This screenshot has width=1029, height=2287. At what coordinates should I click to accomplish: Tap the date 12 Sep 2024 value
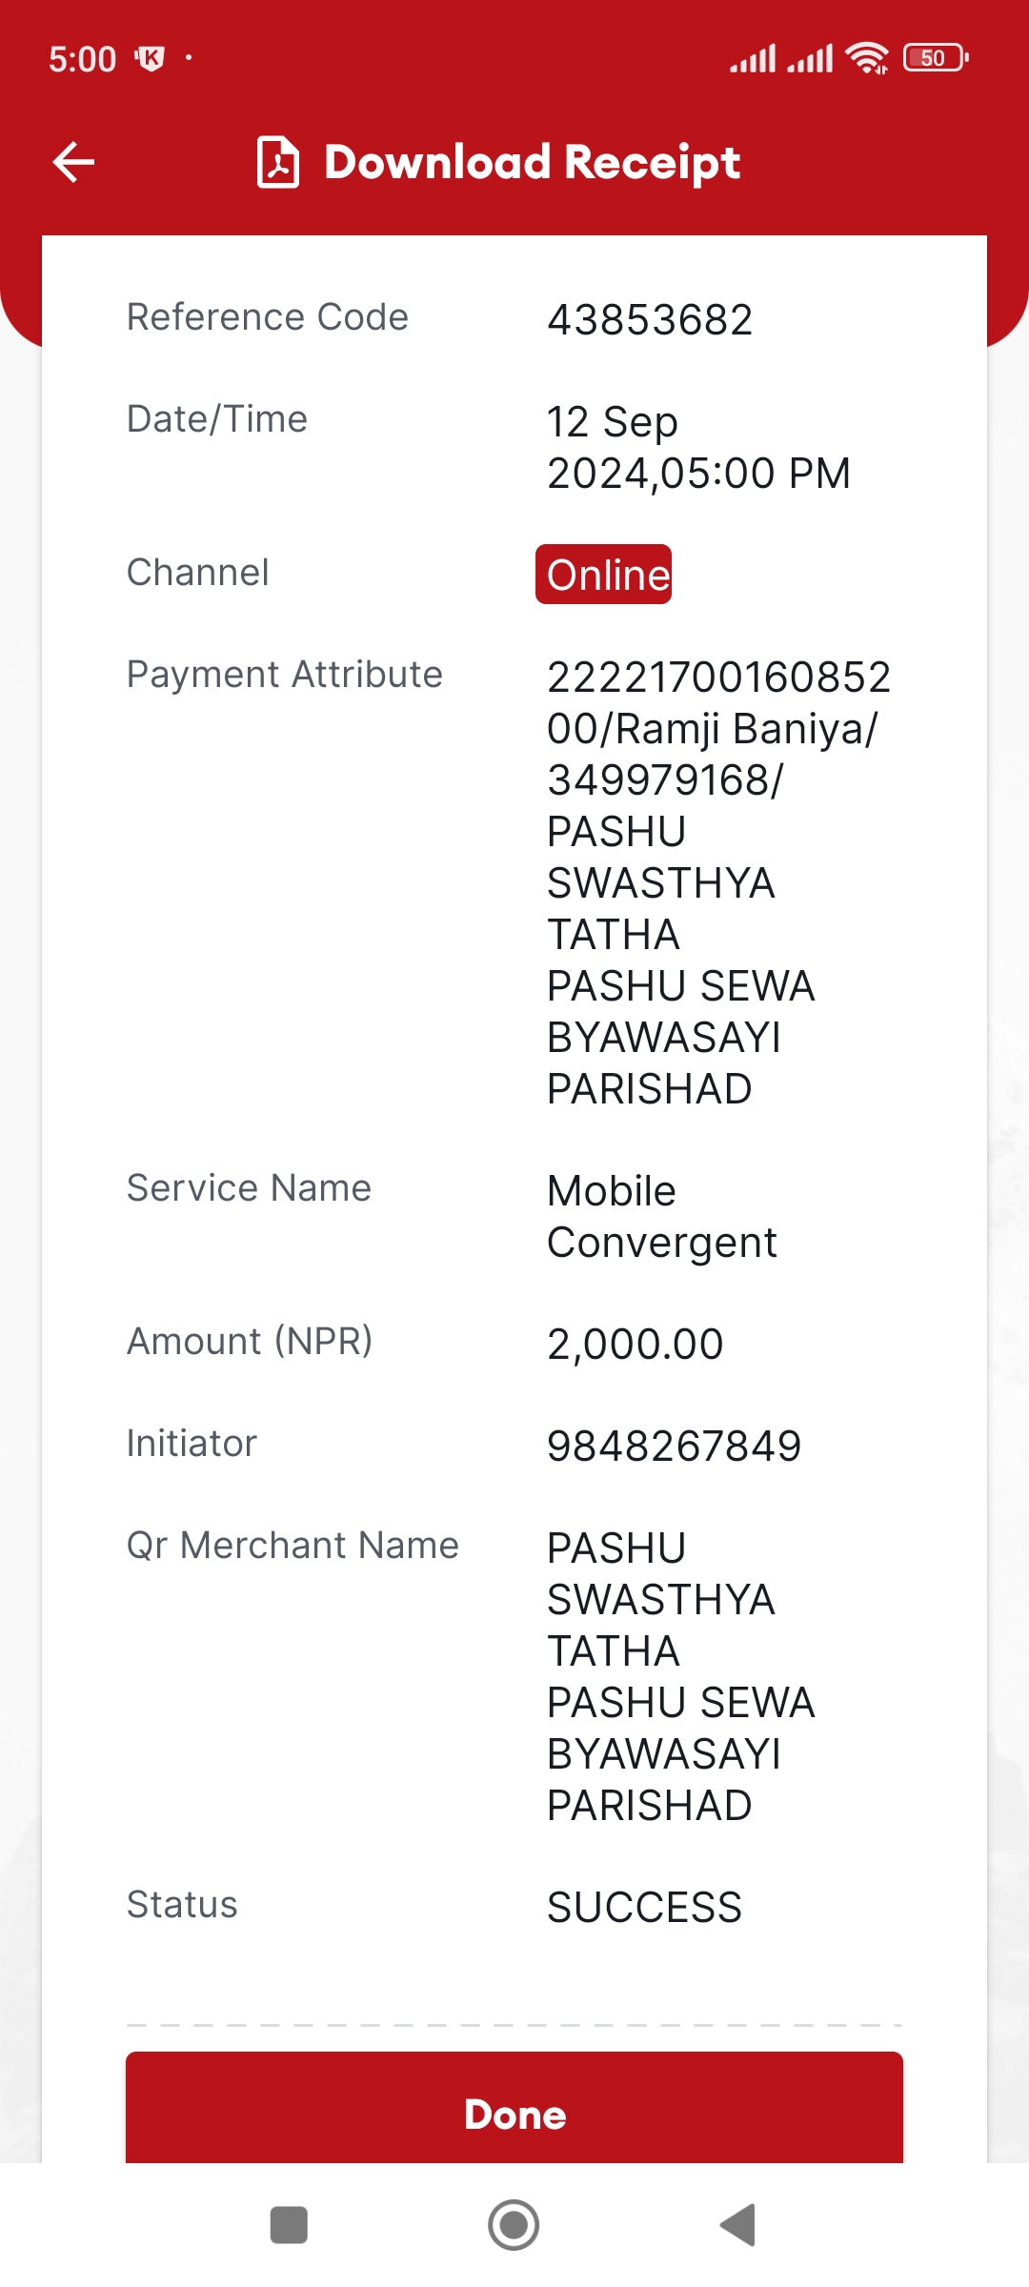[x=698, y=448]
